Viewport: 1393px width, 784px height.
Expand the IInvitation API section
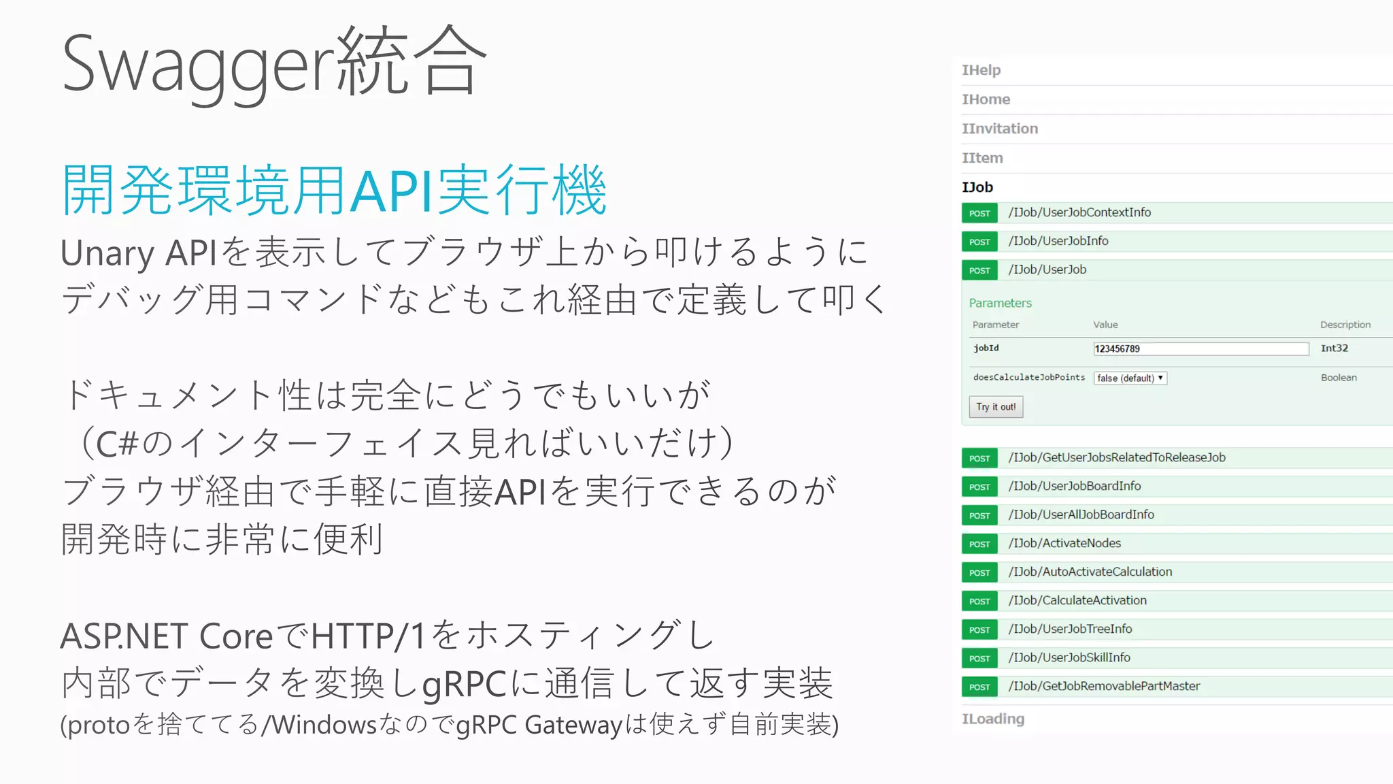(1000, 129)
